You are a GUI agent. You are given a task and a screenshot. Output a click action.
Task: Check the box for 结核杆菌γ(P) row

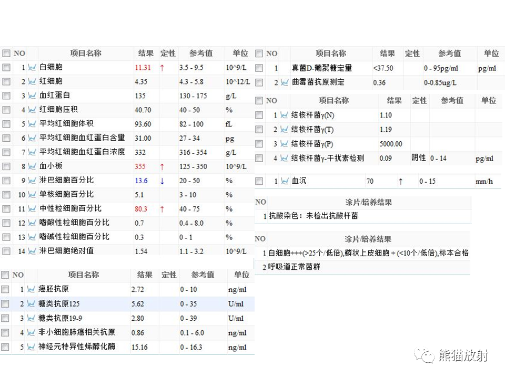coord(259,144)
